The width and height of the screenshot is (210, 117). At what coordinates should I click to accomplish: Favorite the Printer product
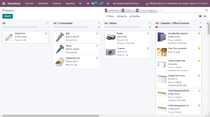148,34
